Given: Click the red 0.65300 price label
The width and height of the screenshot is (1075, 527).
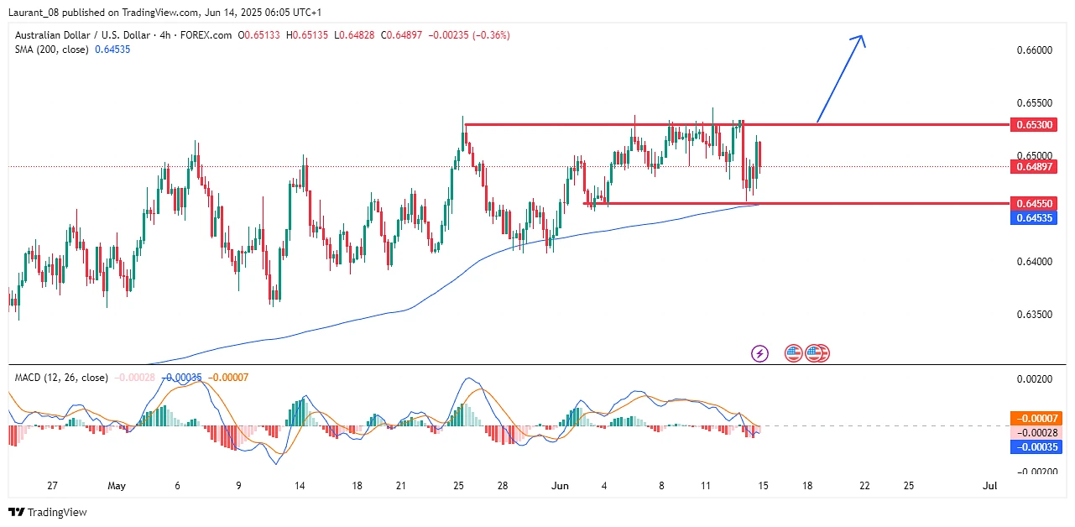Looking at the screenshot, I should [x=1036, y=124].
